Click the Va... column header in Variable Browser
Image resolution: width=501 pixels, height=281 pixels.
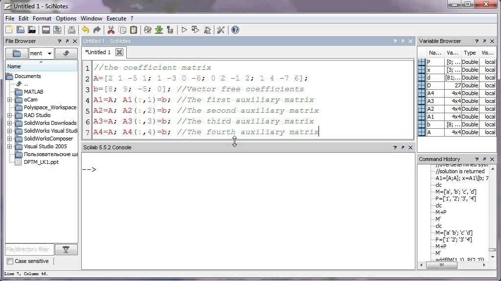pos(453,53)
